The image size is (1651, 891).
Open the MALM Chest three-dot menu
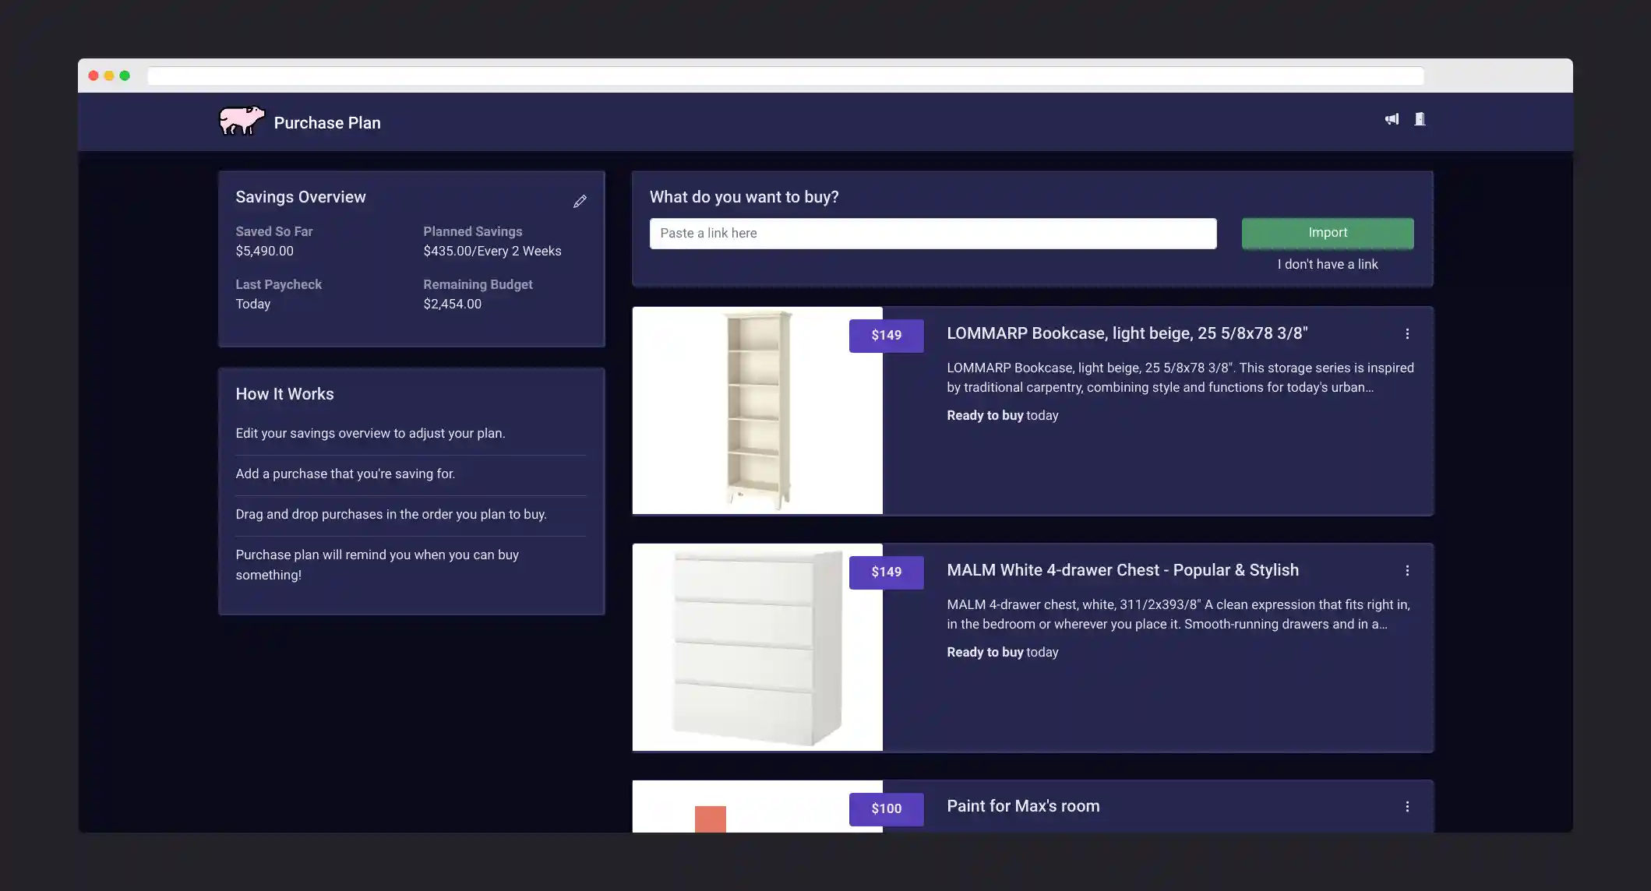coord(1407,570)
